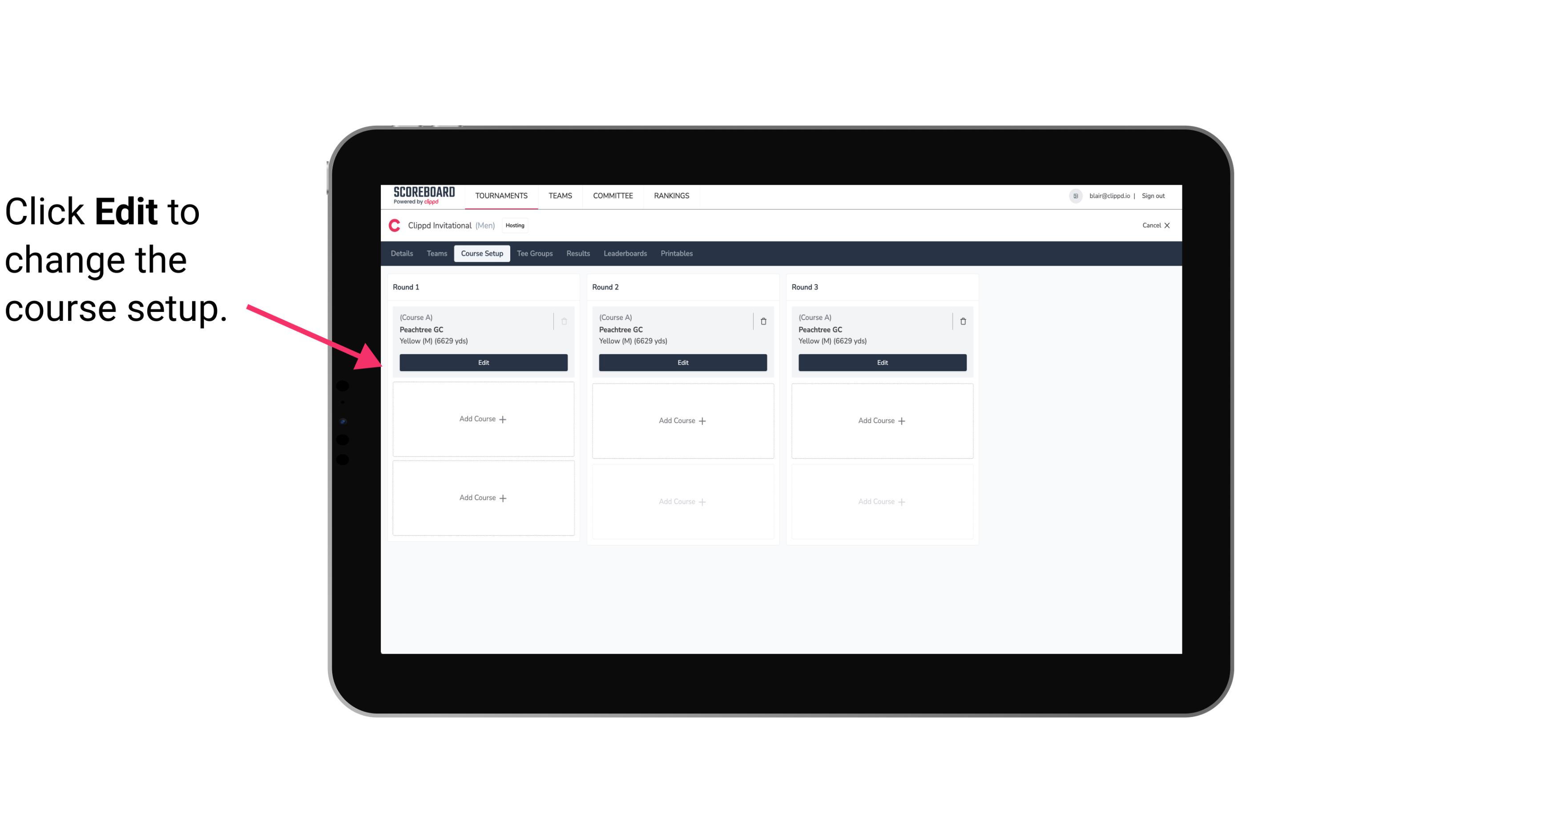Click the Printables tab
The height and width of the screenshot is (838, 1557).
(675, 253)
